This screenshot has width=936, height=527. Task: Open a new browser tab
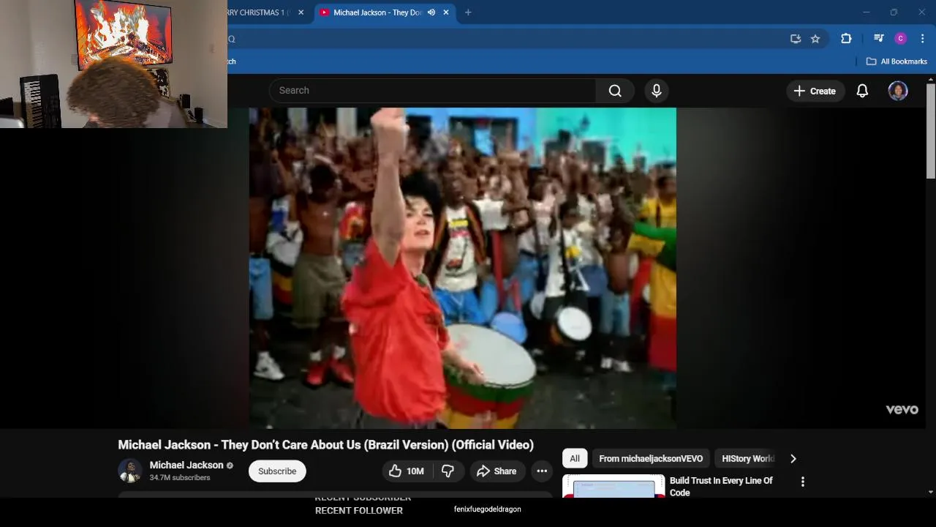[x=468, y=12]
